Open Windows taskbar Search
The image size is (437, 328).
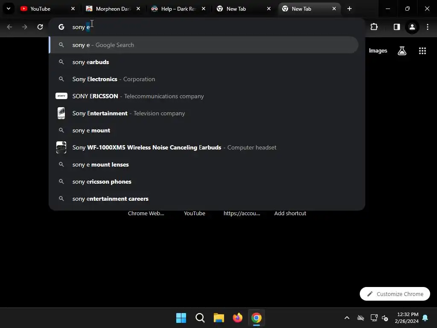tap(200, 318)
